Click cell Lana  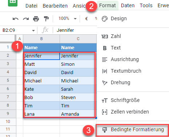pyautogui.click(x=41, y=114)
